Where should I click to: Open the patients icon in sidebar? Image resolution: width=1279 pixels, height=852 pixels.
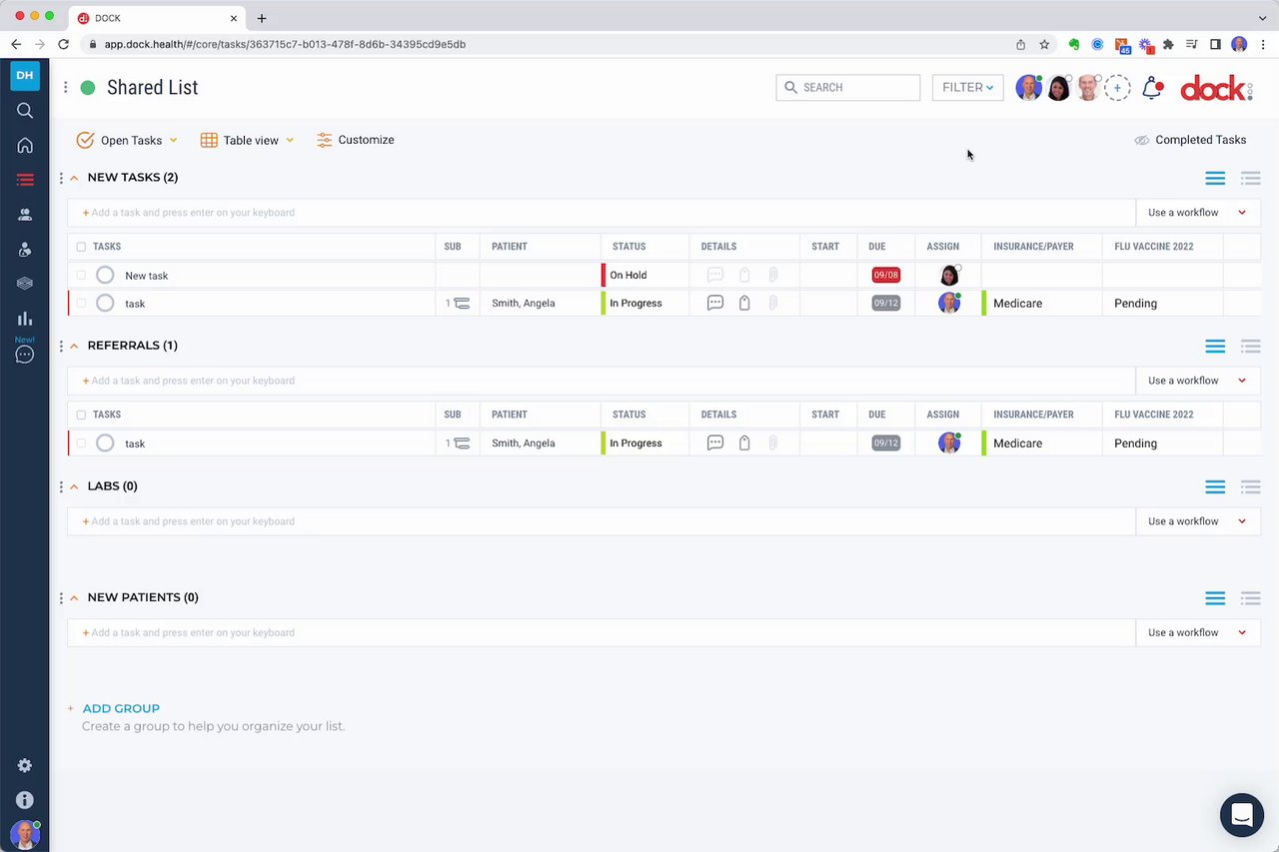tap(25, 250)
